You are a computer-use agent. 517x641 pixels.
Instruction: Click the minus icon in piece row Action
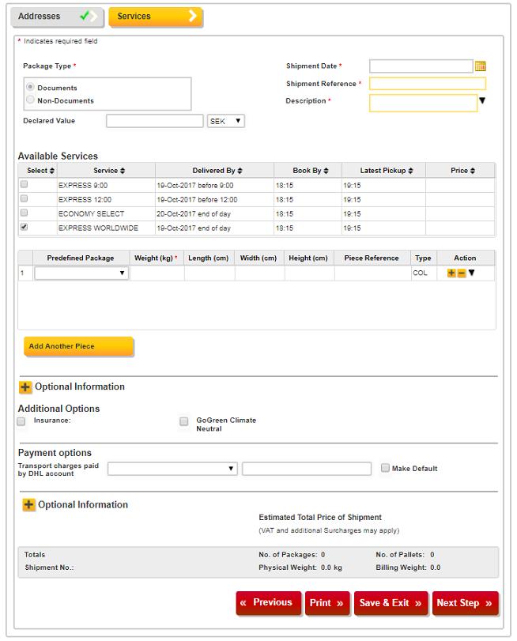point(462,273)
